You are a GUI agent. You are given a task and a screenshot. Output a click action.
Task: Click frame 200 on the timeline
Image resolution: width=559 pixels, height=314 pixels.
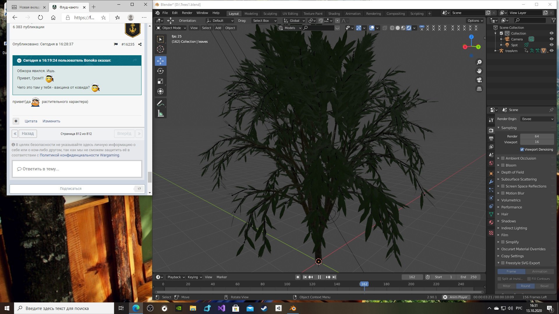(411, 284)
